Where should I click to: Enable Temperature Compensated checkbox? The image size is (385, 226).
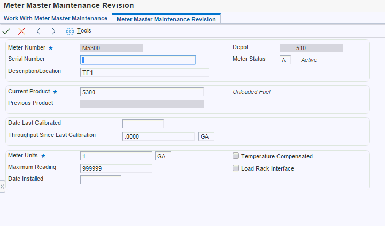tap(236, 156)
